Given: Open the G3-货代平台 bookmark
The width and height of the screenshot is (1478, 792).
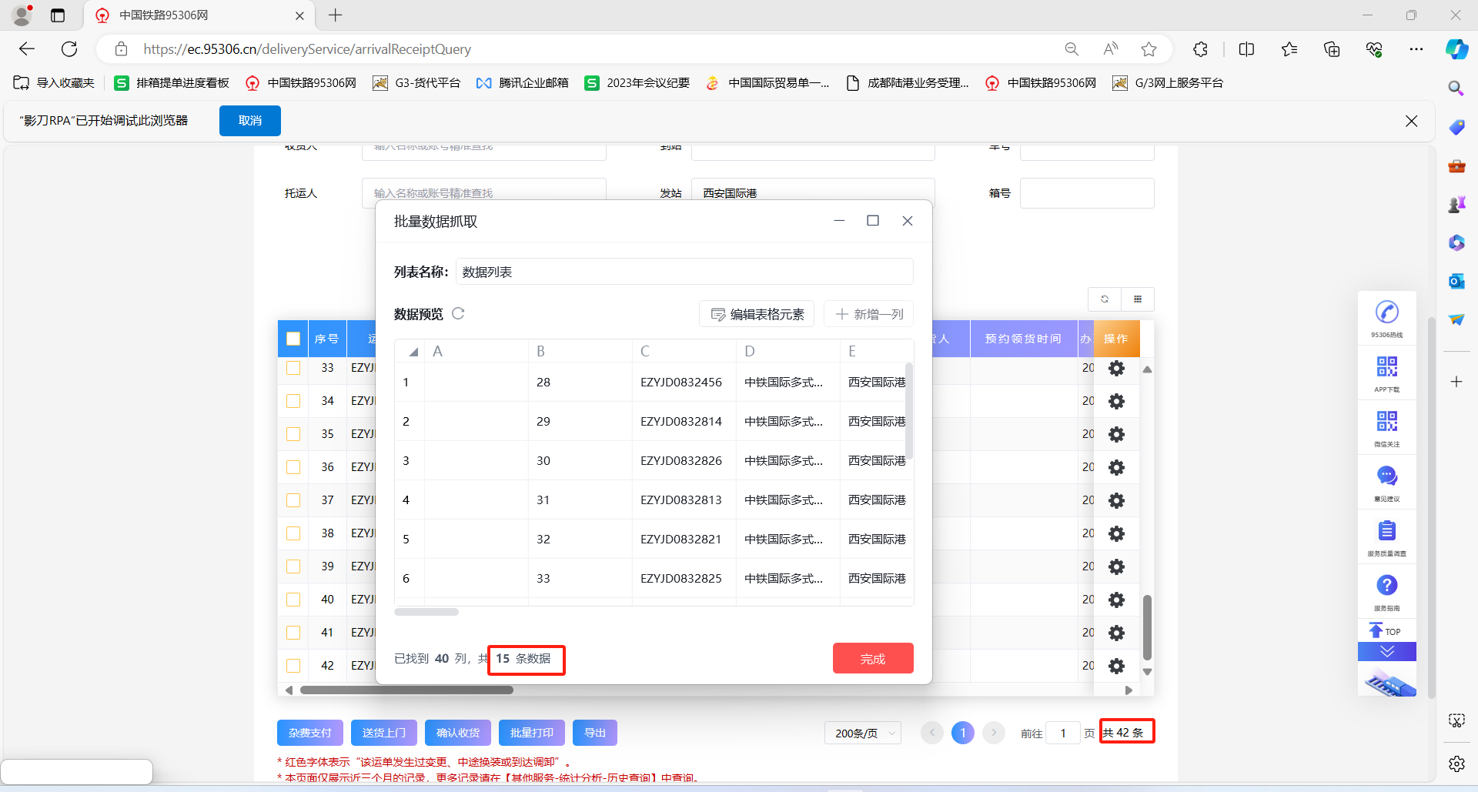Looking at the screenshot, I should click(x=416, y=83).
